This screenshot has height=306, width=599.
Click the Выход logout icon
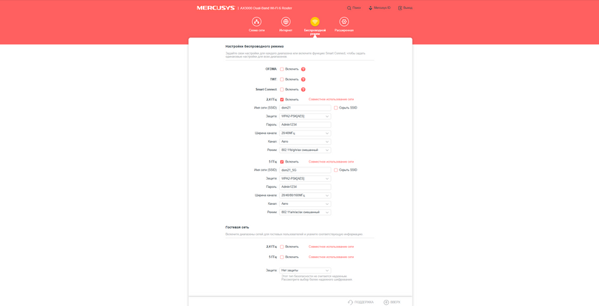(400, 8)
